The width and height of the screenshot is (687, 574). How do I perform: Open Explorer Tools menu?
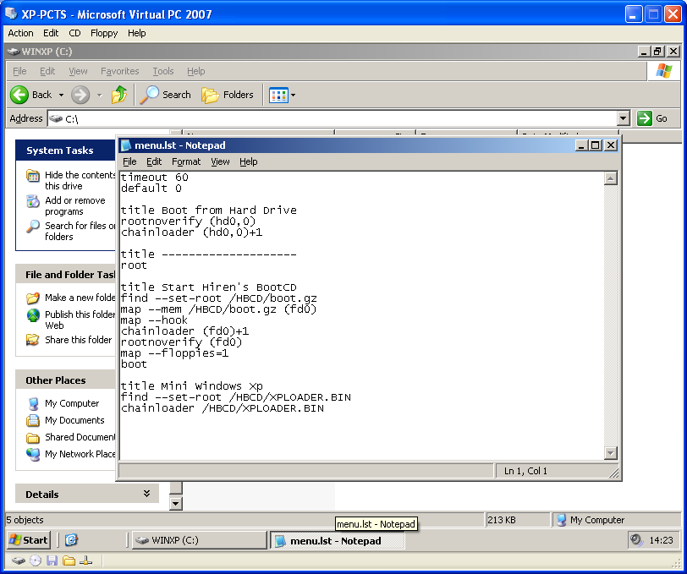click(x=163, y=71)
